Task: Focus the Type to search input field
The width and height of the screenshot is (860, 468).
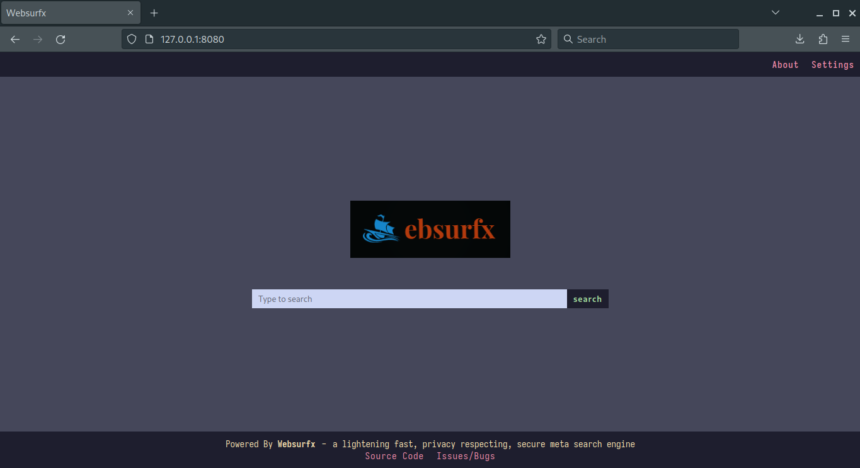Action: click(x=410, y=299)
